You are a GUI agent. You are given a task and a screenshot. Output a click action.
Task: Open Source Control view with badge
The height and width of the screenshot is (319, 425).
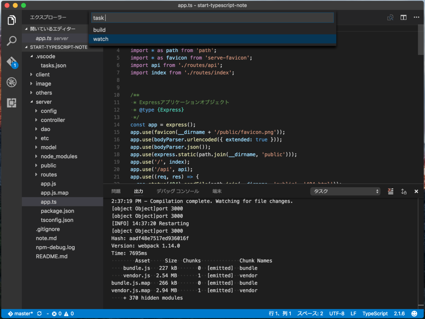(12, 62)
